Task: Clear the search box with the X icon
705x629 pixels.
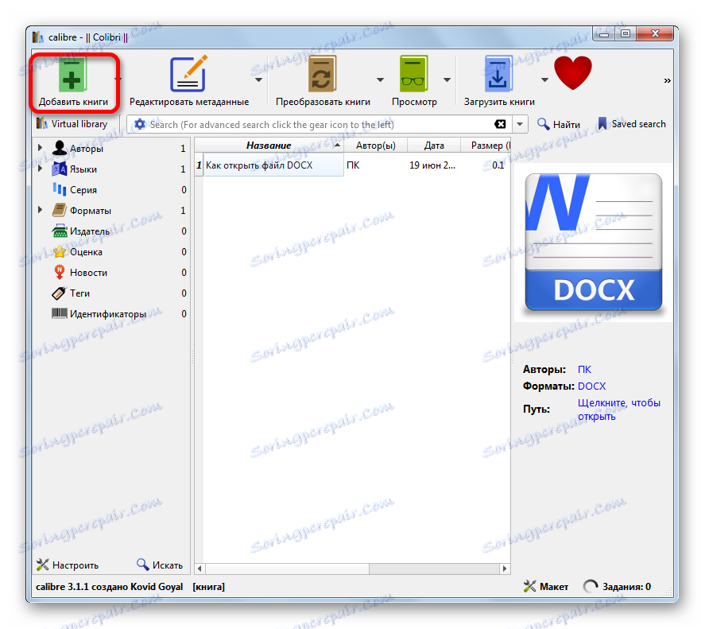Action: click(500, 124)
